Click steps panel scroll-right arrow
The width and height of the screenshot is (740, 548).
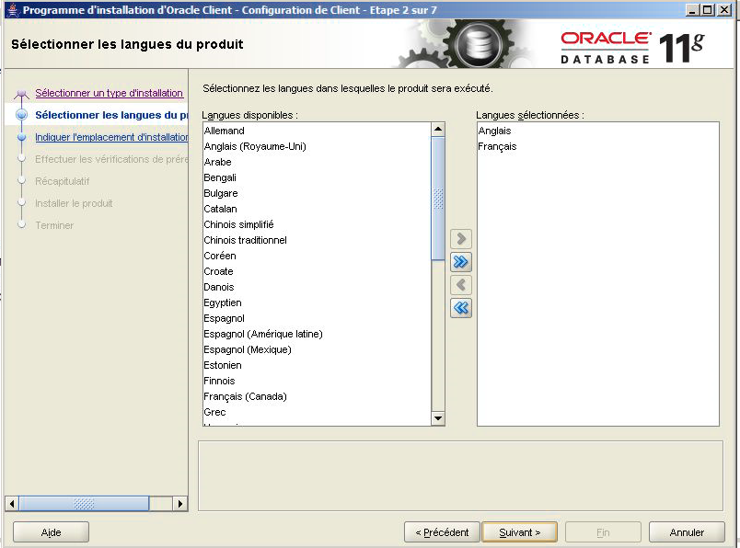point(179,504)
